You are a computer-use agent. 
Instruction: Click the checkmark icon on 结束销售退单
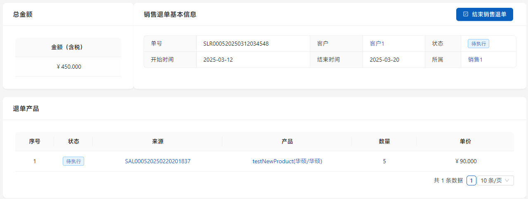click(466, 14)
